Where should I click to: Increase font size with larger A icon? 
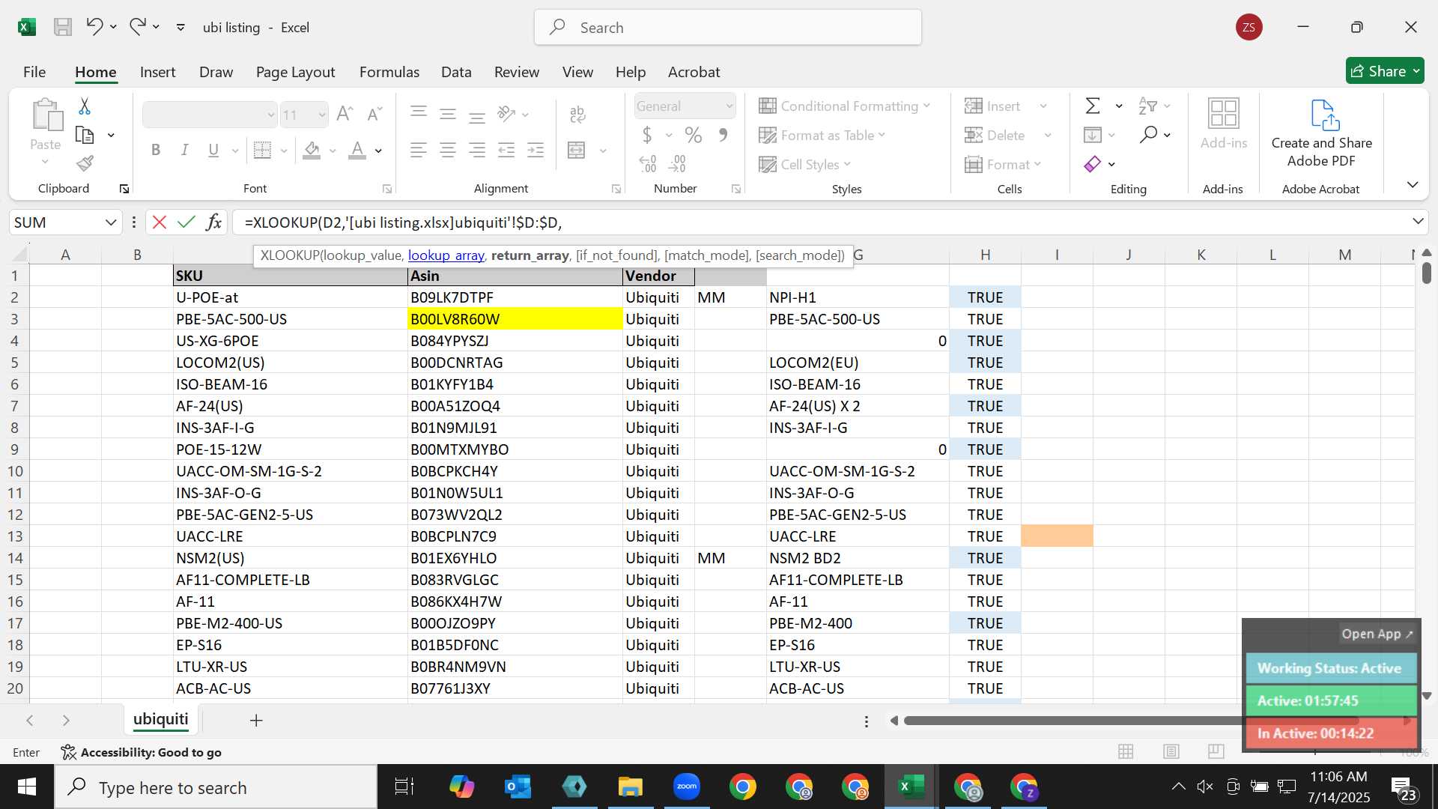(x=345, y=114)
